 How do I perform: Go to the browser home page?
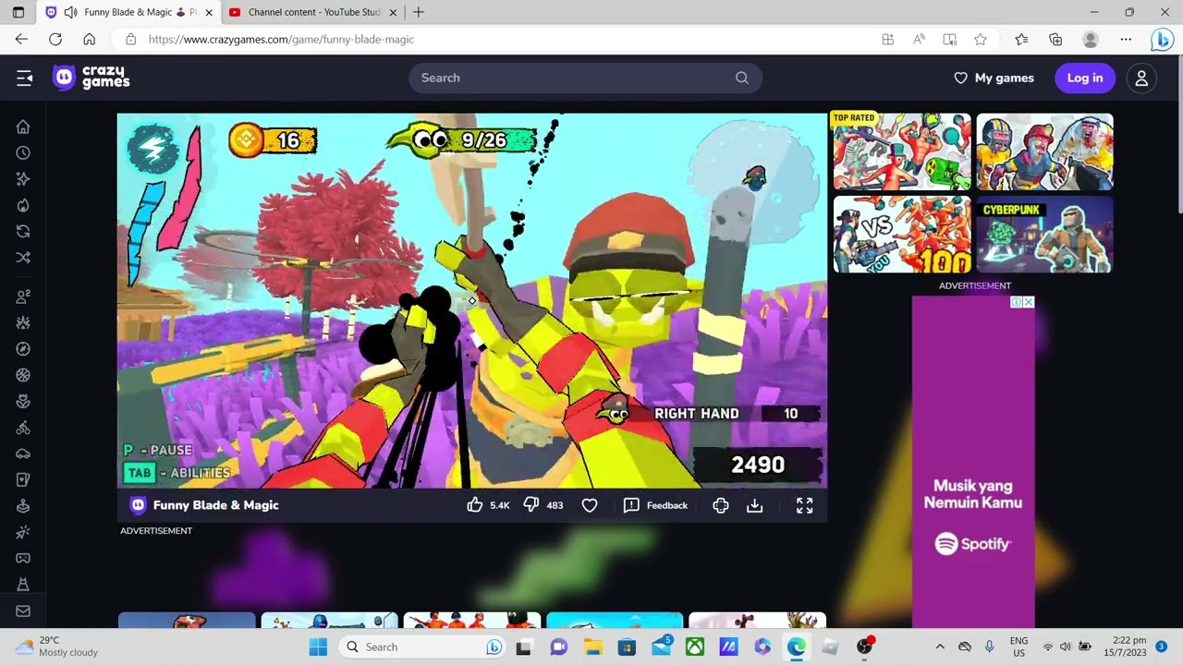[x=89, y=39]
